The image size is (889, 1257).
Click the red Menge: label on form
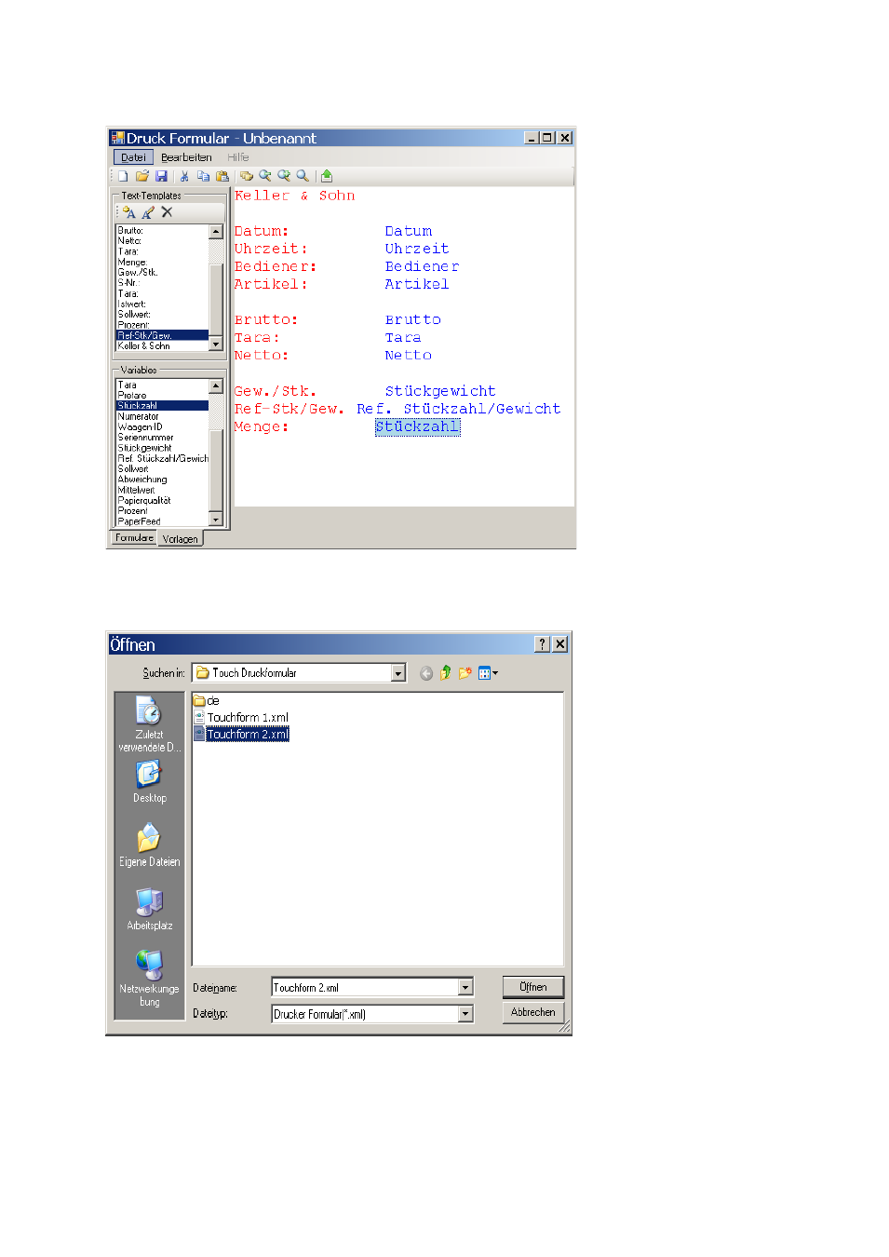[262, 426]
